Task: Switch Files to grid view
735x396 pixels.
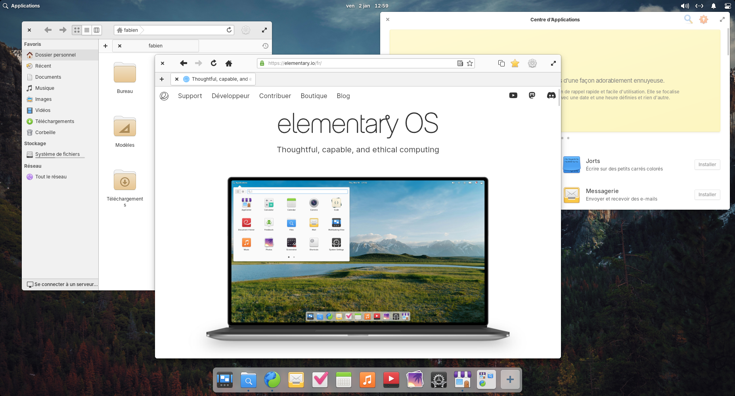Action: (77, 30)
